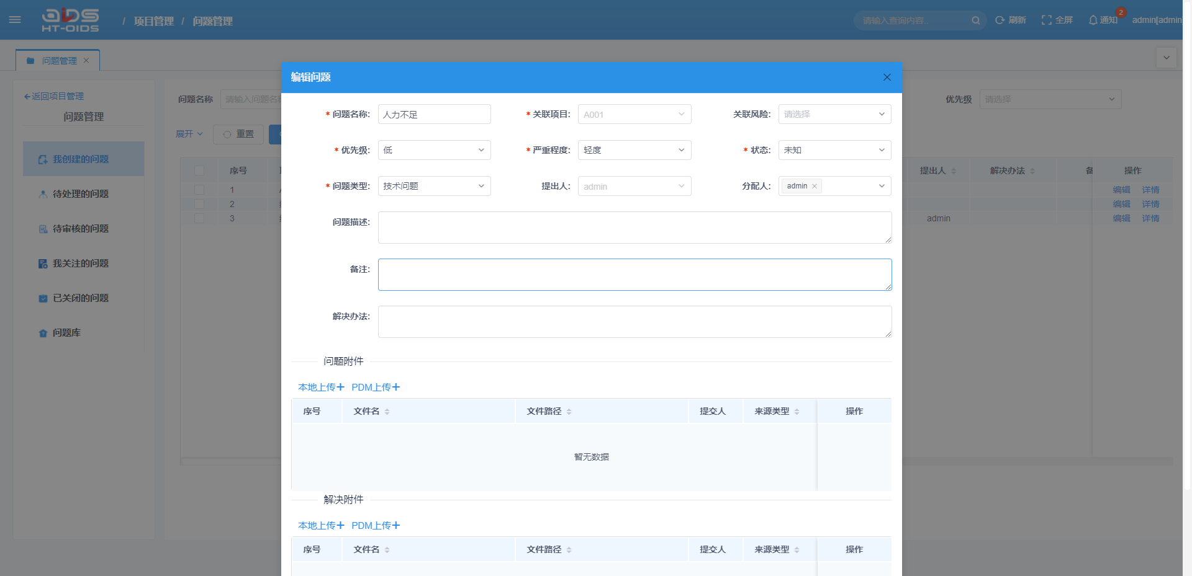
Task: Focus the 备注 textarea
Action: pos(635,275)
